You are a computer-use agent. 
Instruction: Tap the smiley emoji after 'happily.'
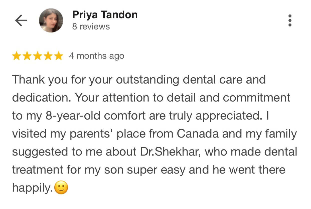coord(61,188)
